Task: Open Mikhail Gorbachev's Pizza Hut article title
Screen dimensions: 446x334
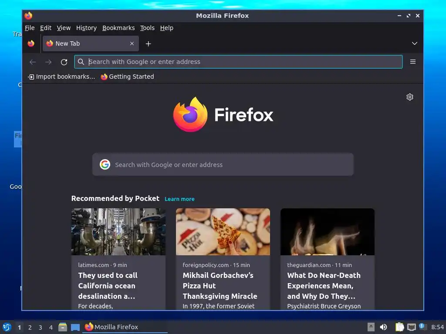Action: (220, 286)
